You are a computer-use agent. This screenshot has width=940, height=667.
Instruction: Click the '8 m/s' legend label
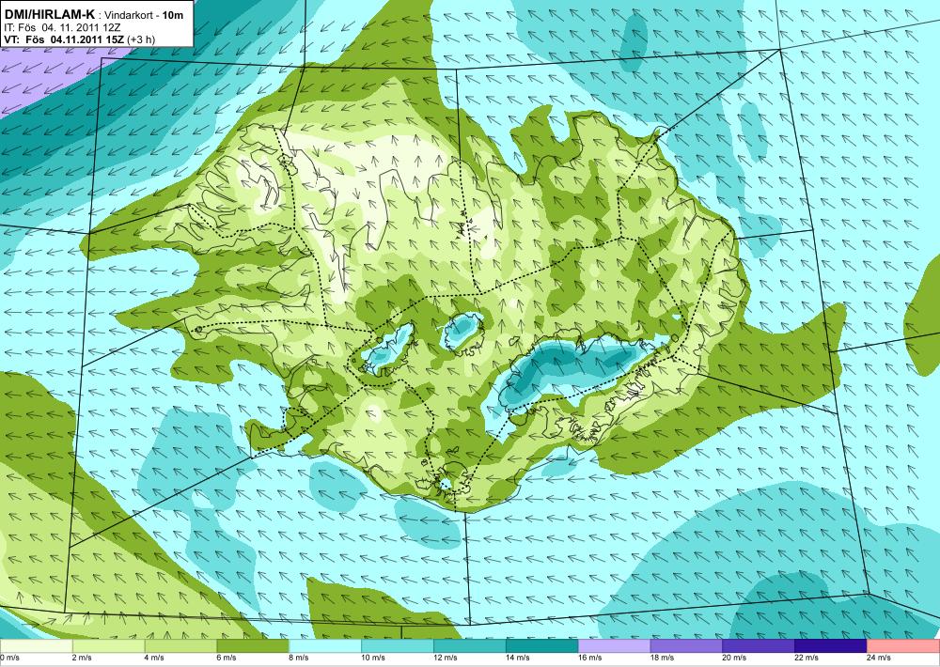299,658
